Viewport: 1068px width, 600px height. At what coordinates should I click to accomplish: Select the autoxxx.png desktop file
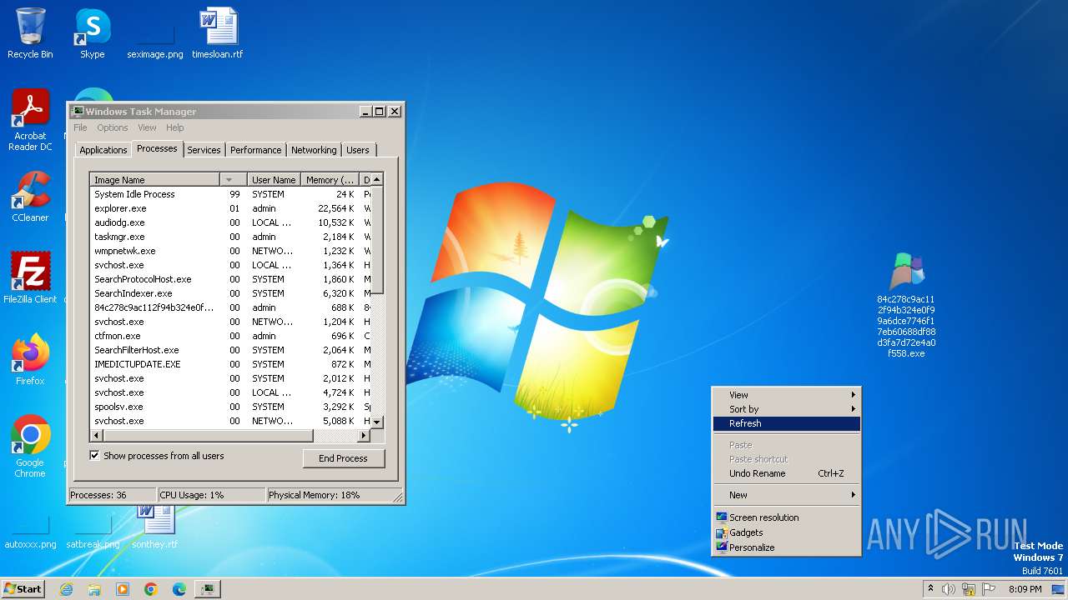point(30,533)
